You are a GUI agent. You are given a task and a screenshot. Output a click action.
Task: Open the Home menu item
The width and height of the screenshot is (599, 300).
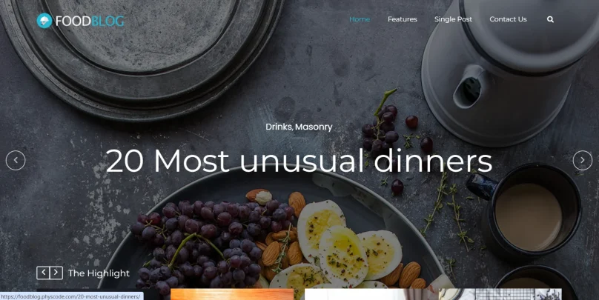(360, 19)
